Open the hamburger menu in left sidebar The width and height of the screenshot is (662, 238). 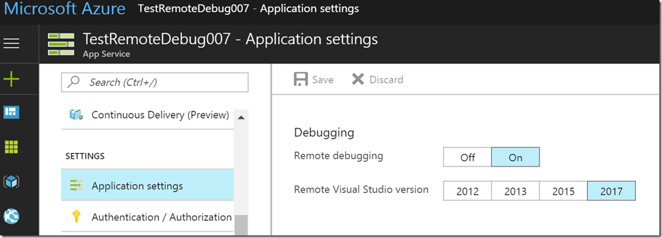[11, 43]
